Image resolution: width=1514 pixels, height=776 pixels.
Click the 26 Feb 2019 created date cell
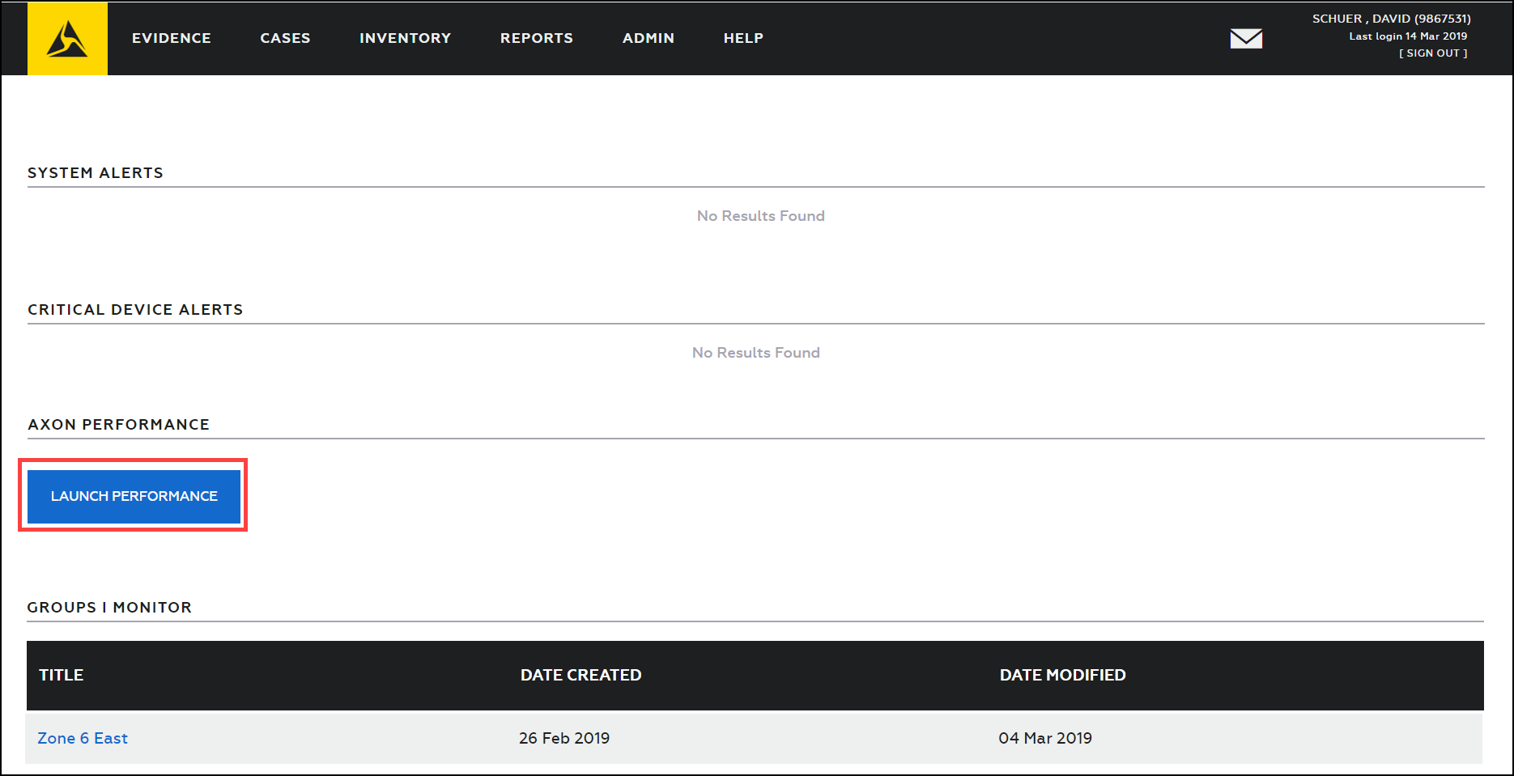click(x=564, y=738)
